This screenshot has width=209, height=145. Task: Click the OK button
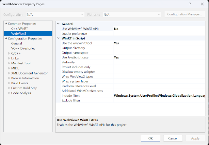151,138
